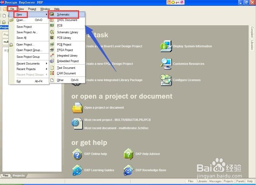The height and width of the screenshot is (185, 256).
Task: Switch to Projects tab at bottom left
Action: click(19, 175)
